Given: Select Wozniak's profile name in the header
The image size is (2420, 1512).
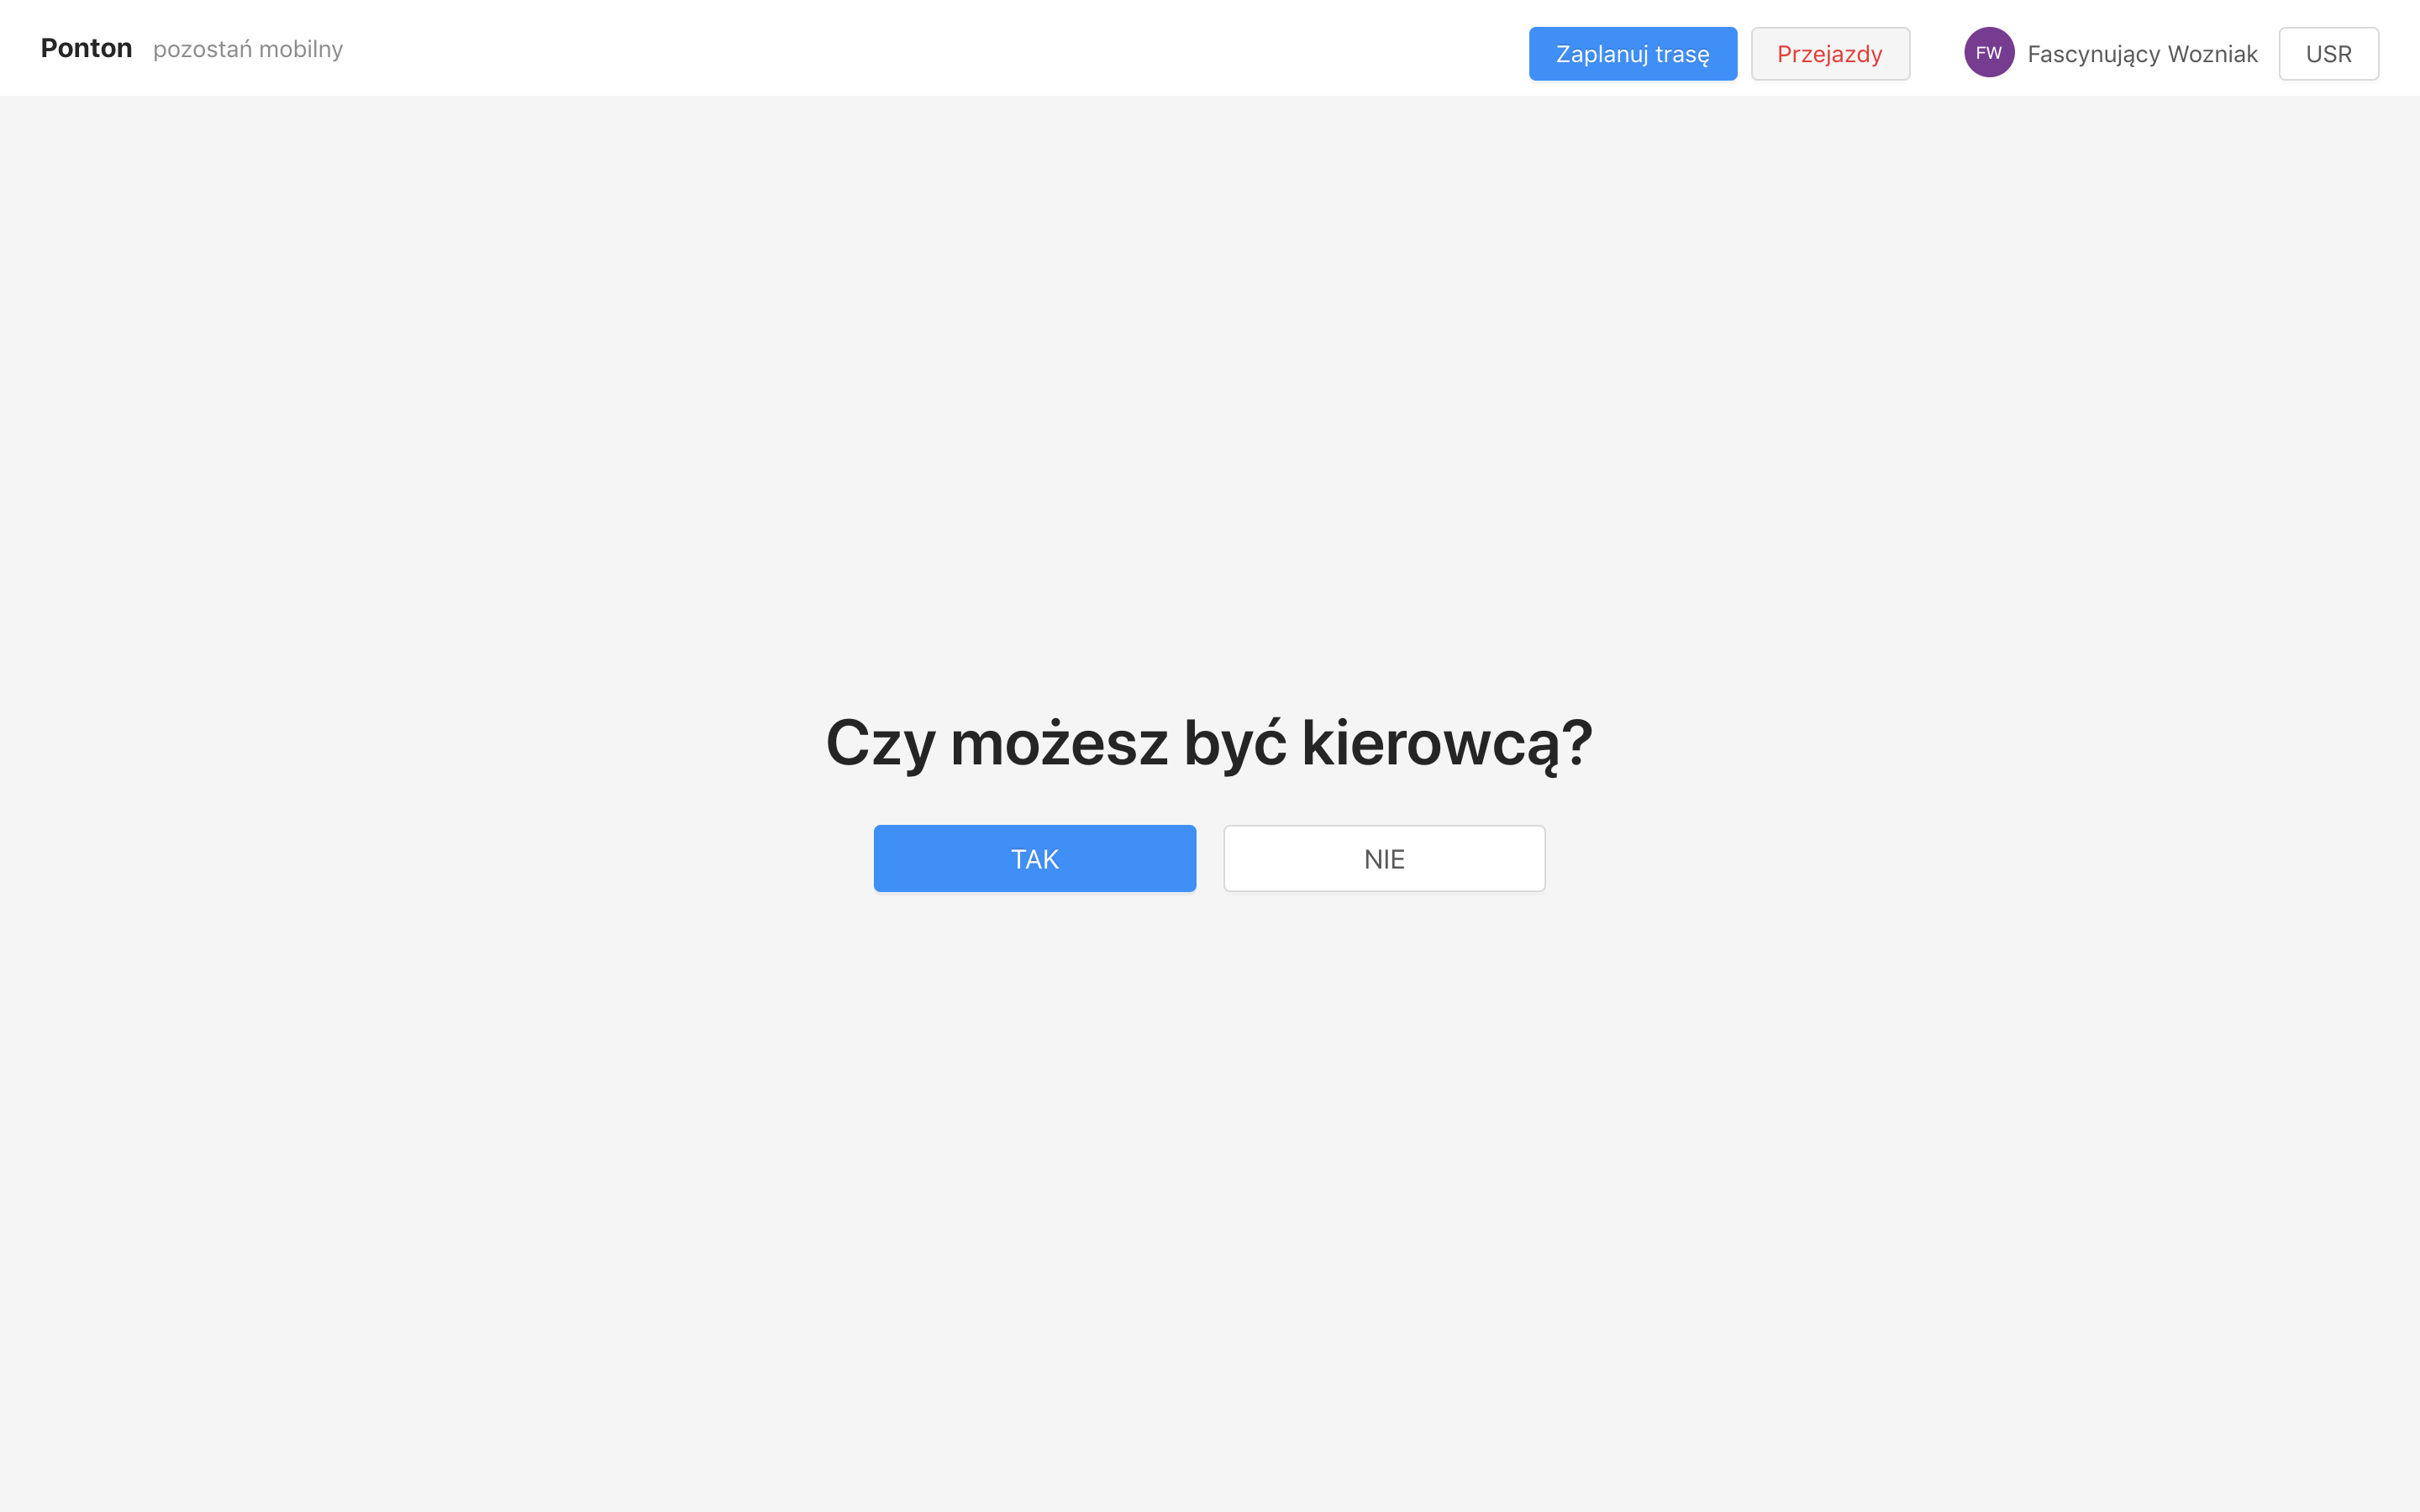Looking at the screenshot, I should point(2141,54).
